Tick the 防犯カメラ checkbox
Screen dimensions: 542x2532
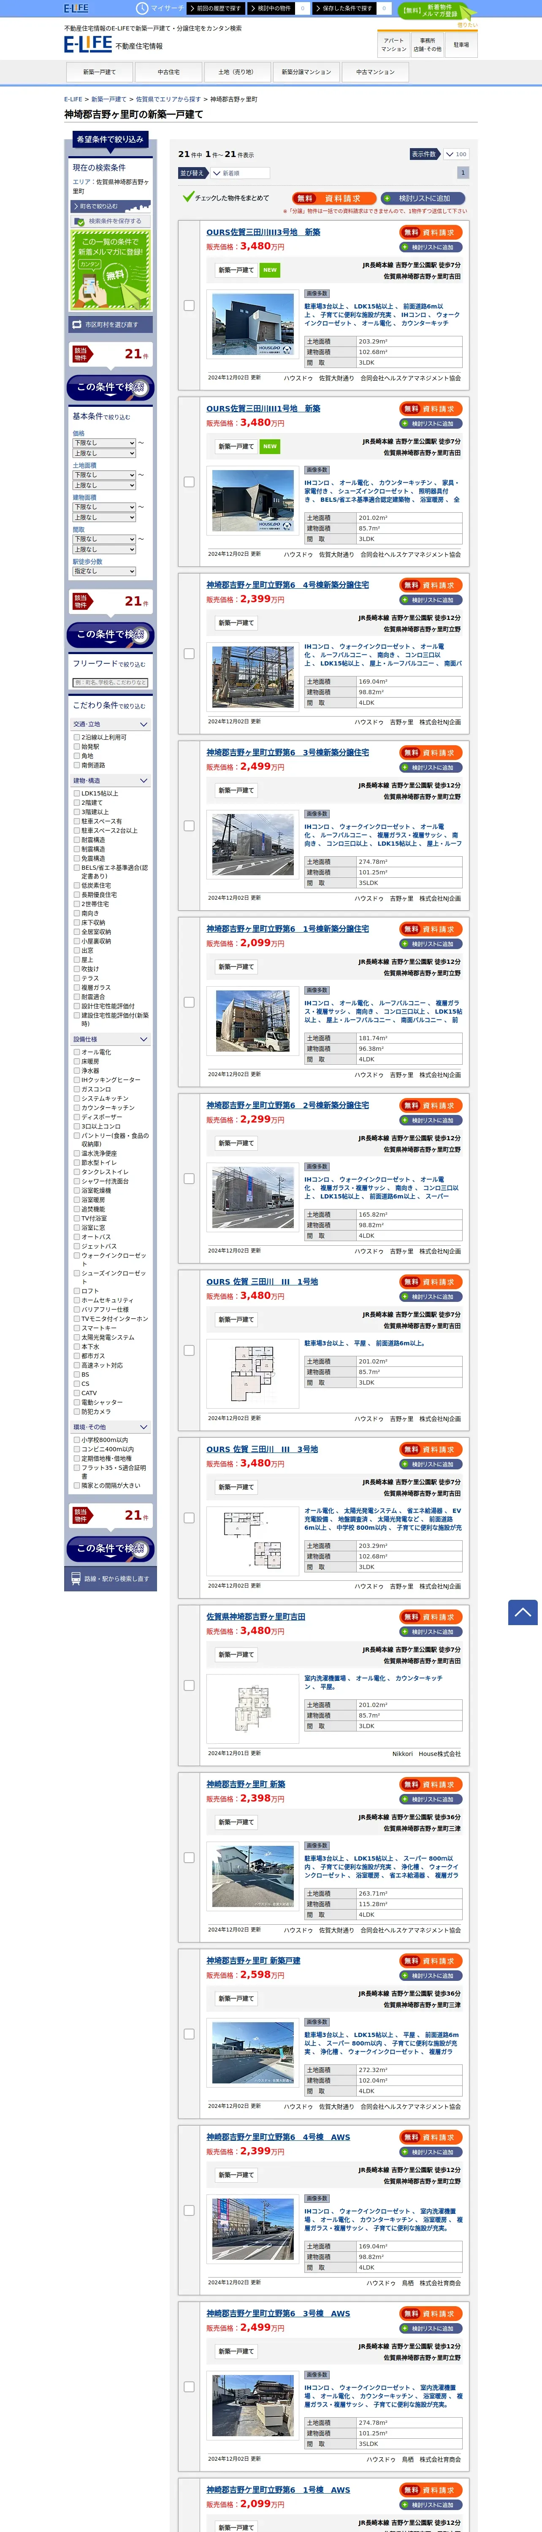click(77, 1412)
